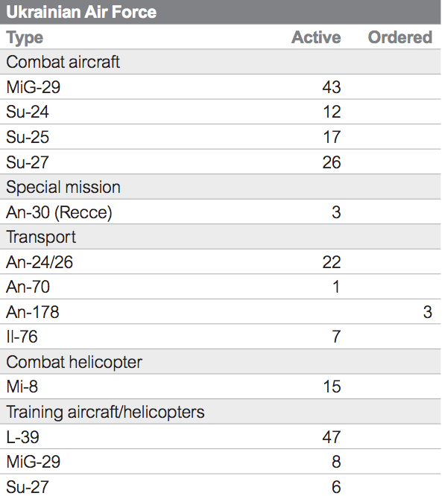This screenshot has height=496, width=442.
Task: Select the Su-25 active count 17
Action: tap(332, 137)
